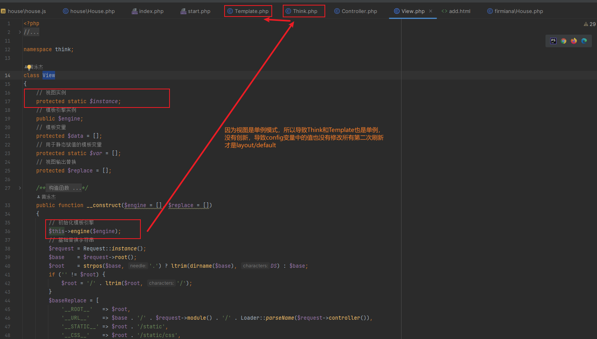This screenshot has width=597, height=339.
Task: Open the index.php tab
Action: click(147, 11)
